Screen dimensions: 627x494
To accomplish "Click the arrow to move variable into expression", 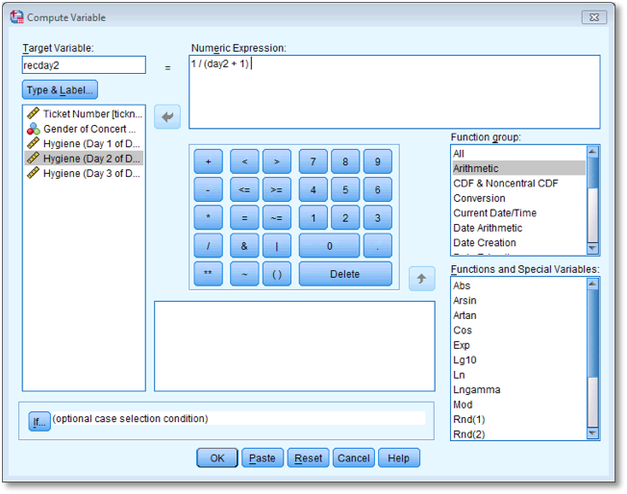I will 168,117.
